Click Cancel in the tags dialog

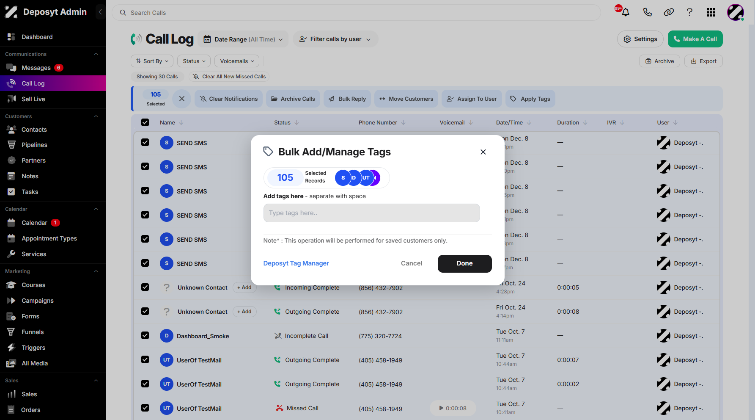412,263
